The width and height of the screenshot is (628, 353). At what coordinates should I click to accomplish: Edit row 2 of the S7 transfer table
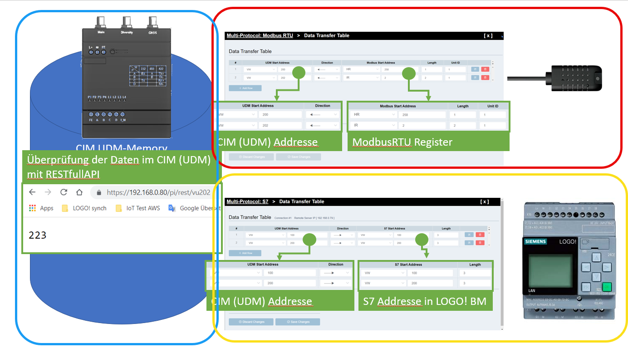pos(469,243)
